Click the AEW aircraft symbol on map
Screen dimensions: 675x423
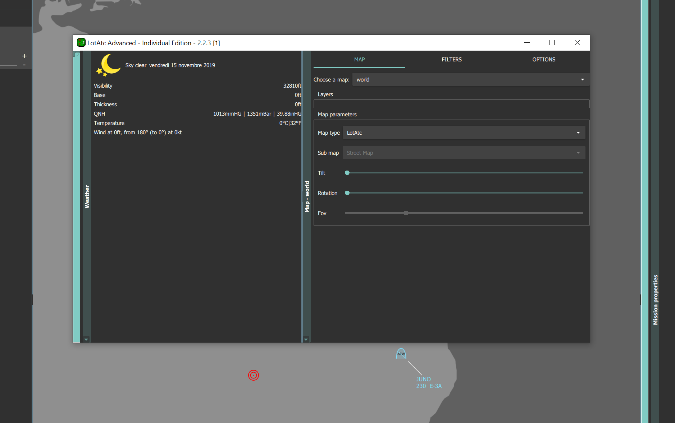coord(401,354)
